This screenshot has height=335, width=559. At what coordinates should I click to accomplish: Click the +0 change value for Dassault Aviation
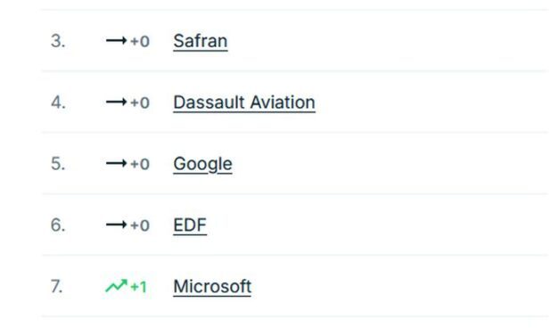(140, 103)
